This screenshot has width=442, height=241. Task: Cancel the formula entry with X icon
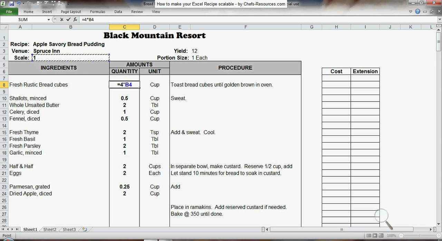[x=61, y=20]
